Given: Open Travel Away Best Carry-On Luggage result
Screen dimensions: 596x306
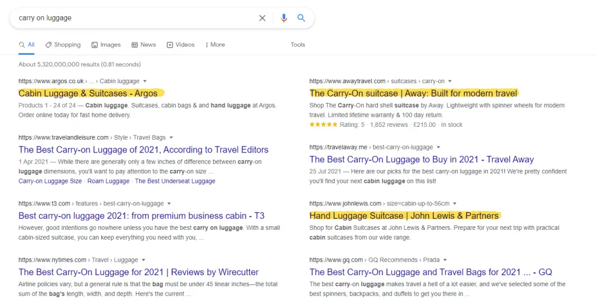Looking at the screenshot, I should pyautogui.click(x=421, y=159).
